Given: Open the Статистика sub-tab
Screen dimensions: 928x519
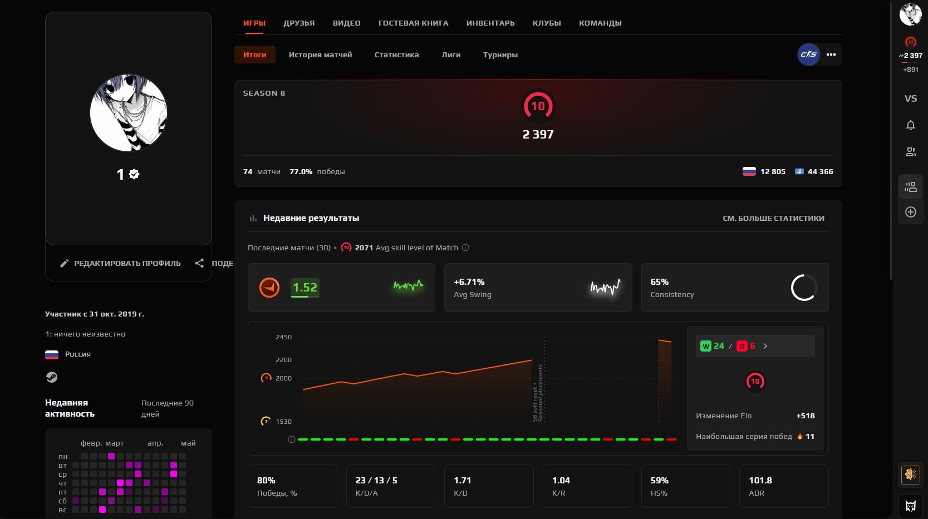Looking at the screenshot, I should click(x=397, y=55).
